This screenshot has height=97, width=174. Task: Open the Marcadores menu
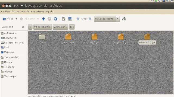click(x=38, y=11)
